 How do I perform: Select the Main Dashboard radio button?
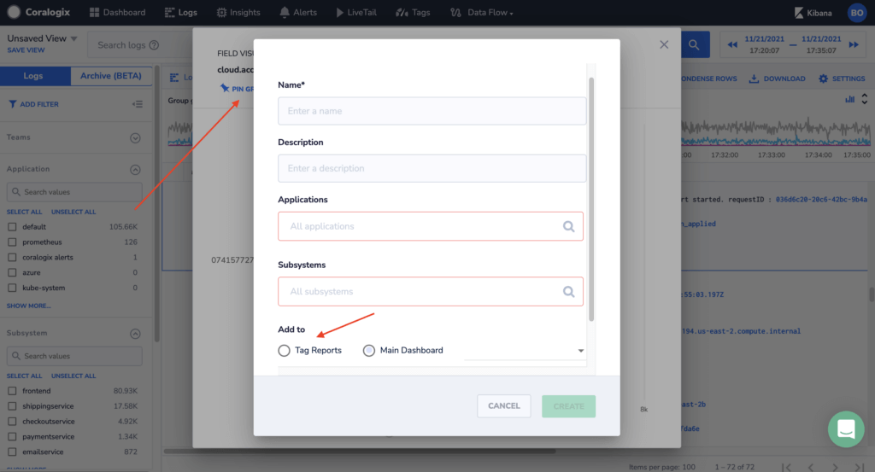[369, 351]
